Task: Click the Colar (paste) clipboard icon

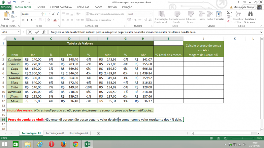Action: pos(7,14)
